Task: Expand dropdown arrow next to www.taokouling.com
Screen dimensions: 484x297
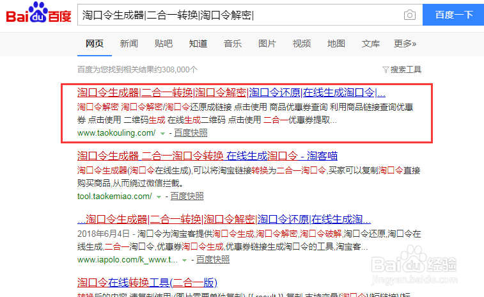Action: pos(162,134)
